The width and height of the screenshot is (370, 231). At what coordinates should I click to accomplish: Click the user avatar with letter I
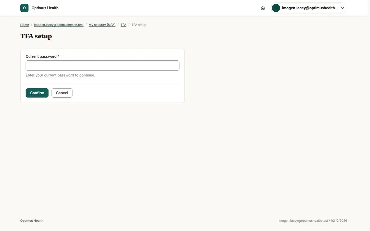[x=276, y=8]
